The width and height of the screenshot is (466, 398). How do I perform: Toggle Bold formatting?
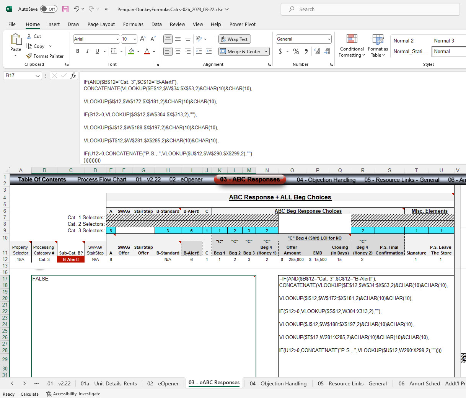point(78,51)
